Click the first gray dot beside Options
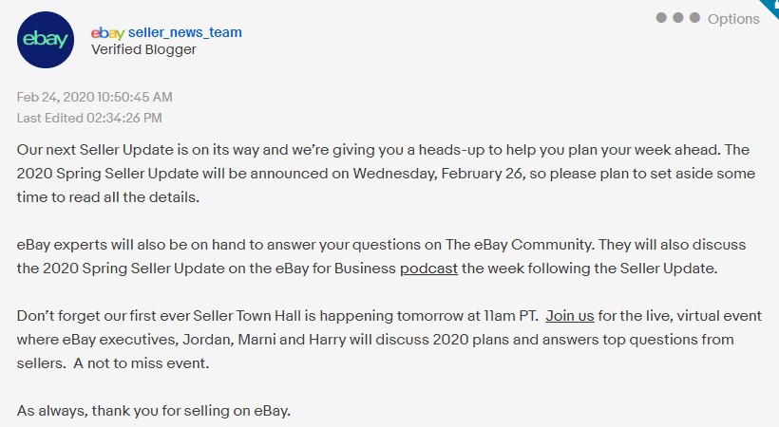This screenshot has width=779, height=427. (661, 18)
